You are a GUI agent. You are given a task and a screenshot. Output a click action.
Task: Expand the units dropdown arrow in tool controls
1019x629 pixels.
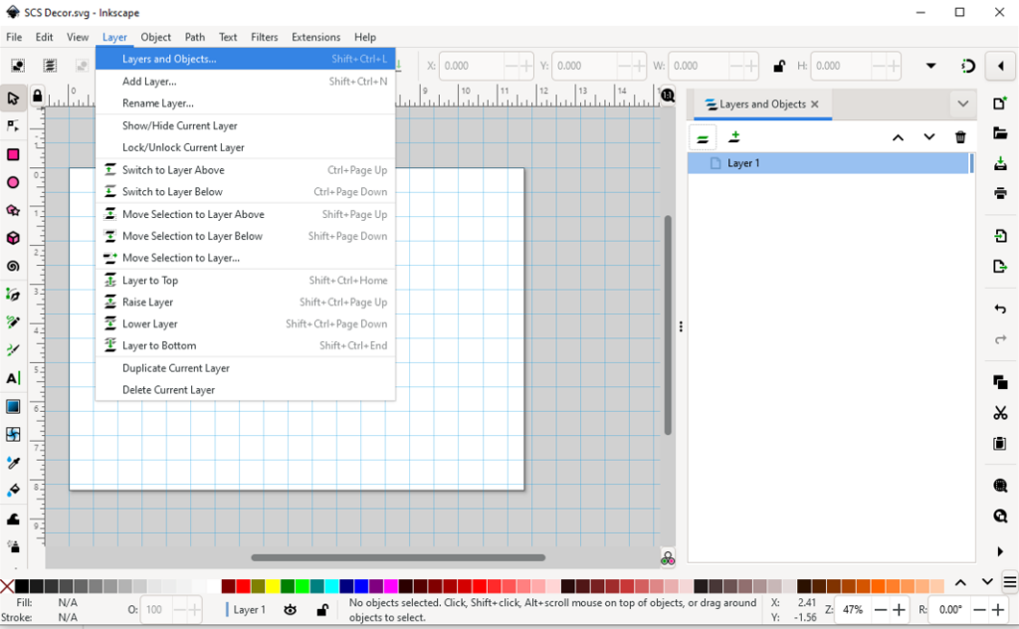click(931, 66)
